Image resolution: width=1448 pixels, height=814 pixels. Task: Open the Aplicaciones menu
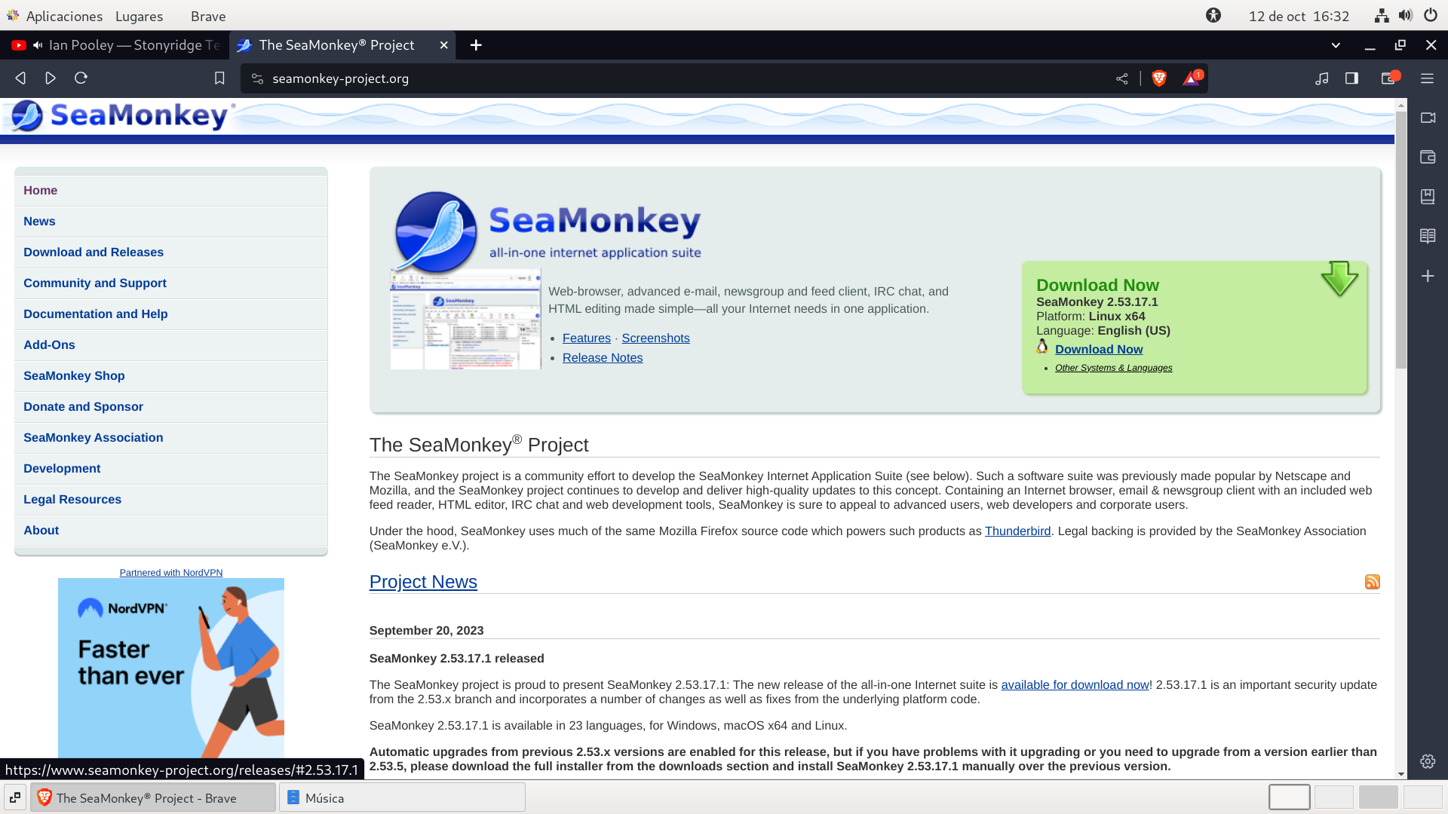pyautogui.click(x=63, y=16)
